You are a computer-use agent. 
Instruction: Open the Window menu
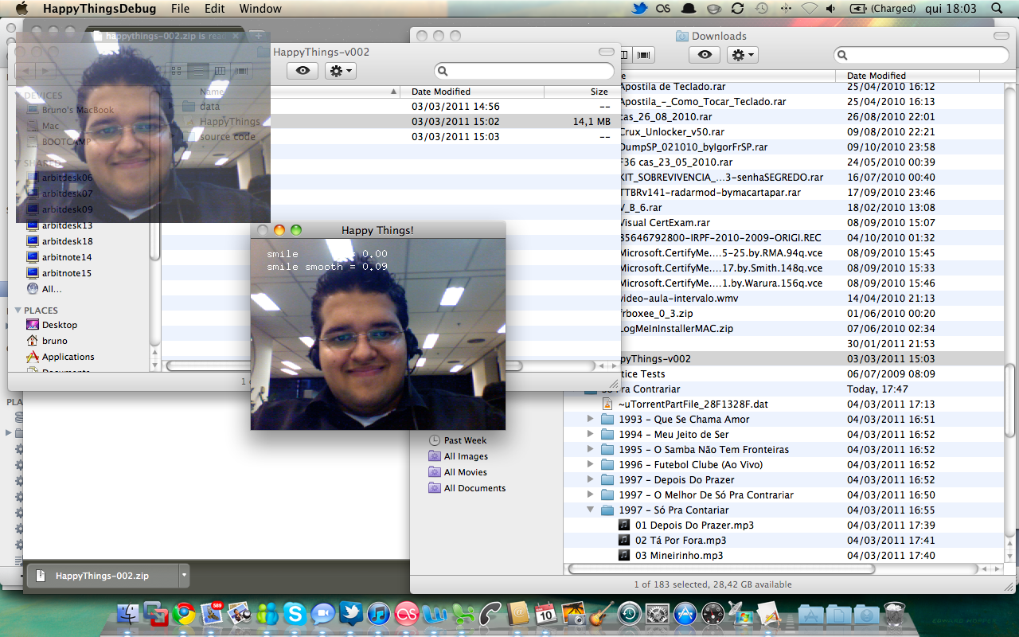[x=260, y=9]
